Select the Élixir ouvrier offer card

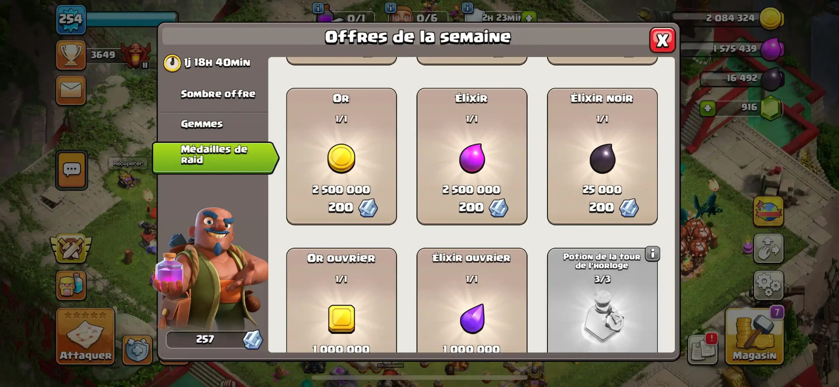point(472,300)
